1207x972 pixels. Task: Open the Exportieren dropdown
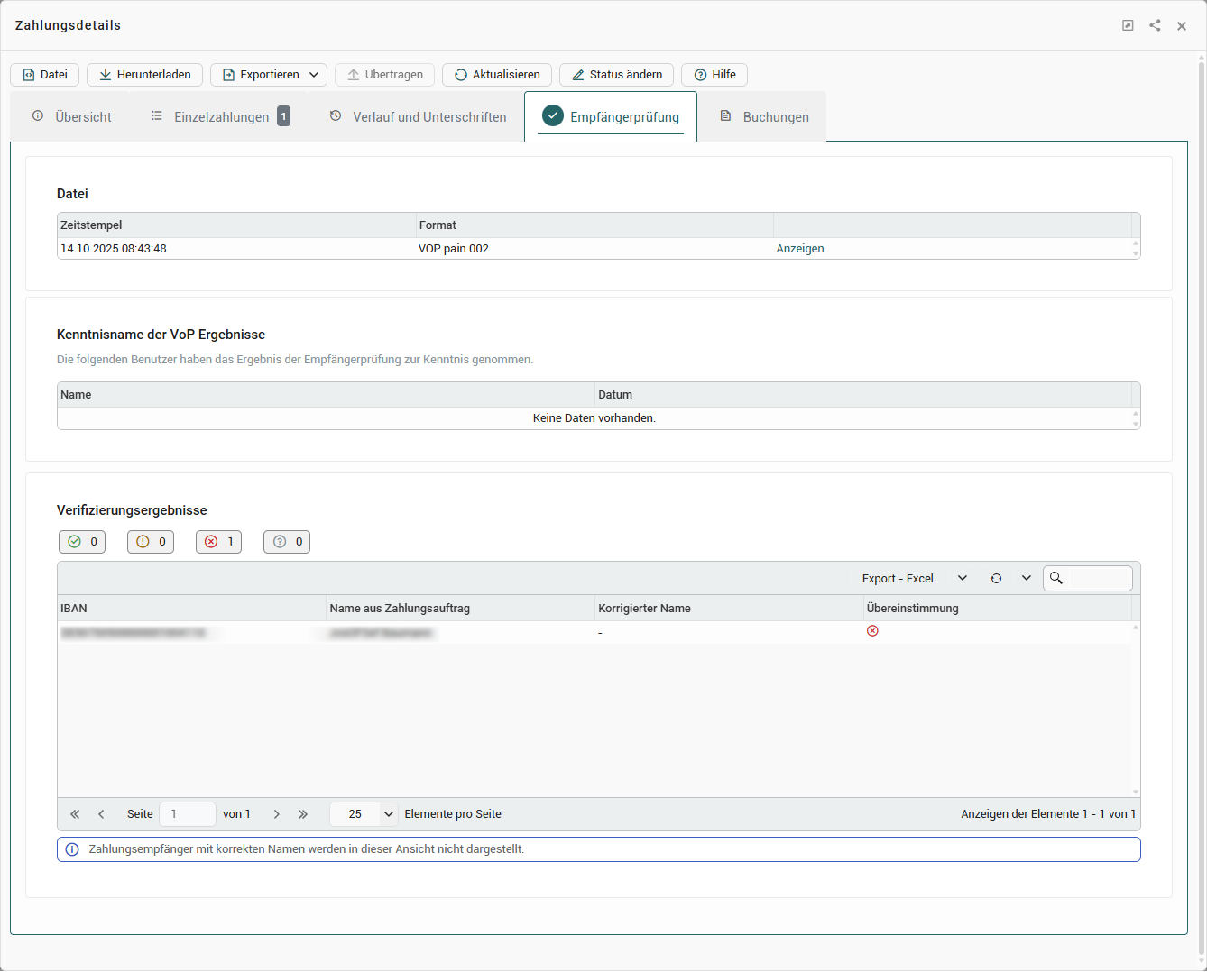click(x=269, y=75)
